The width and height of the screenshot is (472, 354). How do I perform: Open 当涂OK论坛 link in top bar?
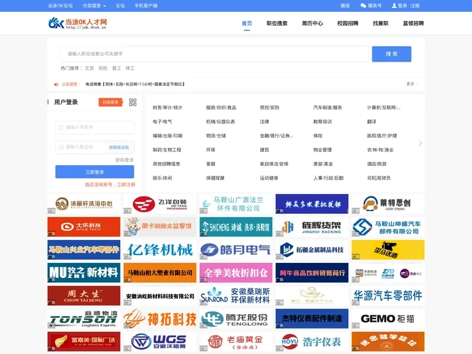pos(60,5)
